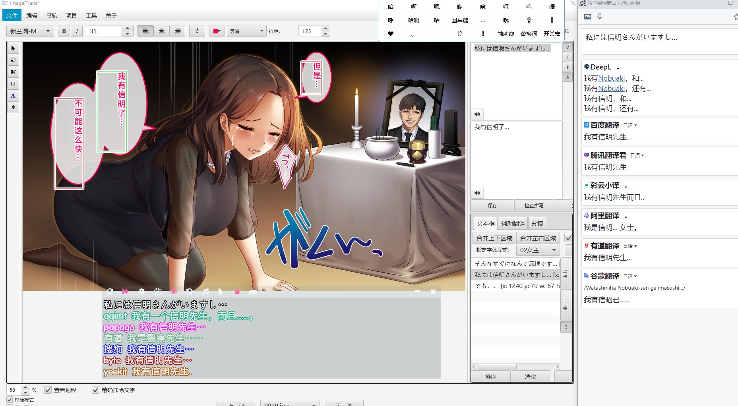Uncheck the 查看翻译 checkbox
Viewport: 738px width, 406px height.
coord(48,390)
